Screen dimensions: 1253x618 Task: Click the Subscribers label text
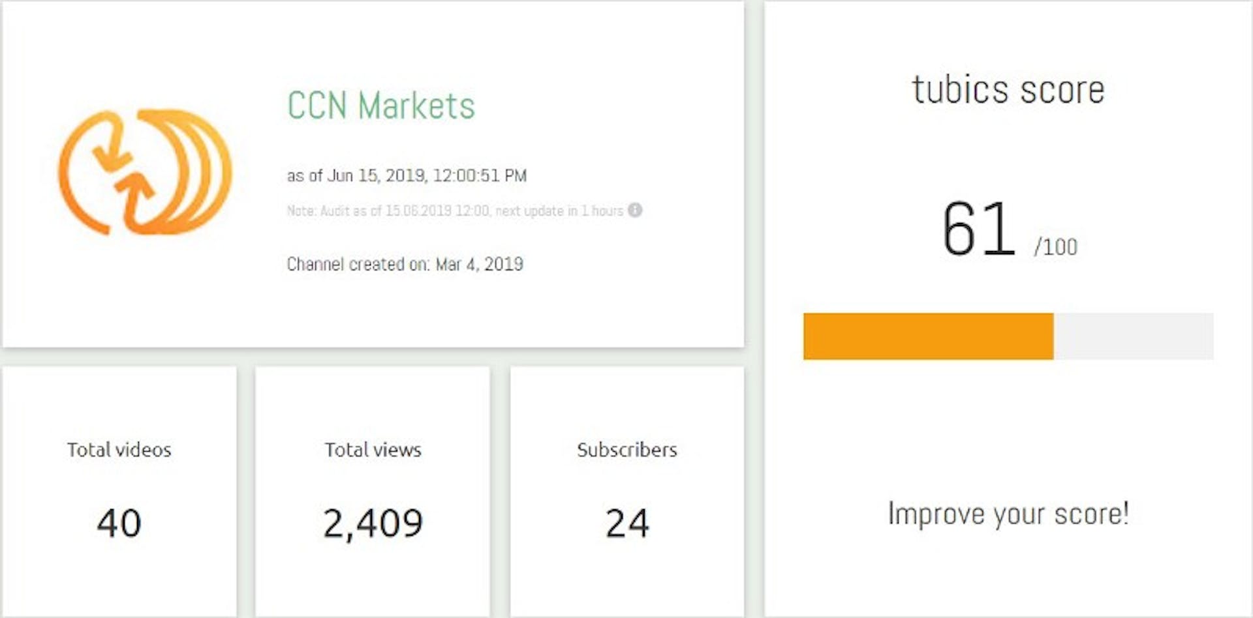pos(627,450)
